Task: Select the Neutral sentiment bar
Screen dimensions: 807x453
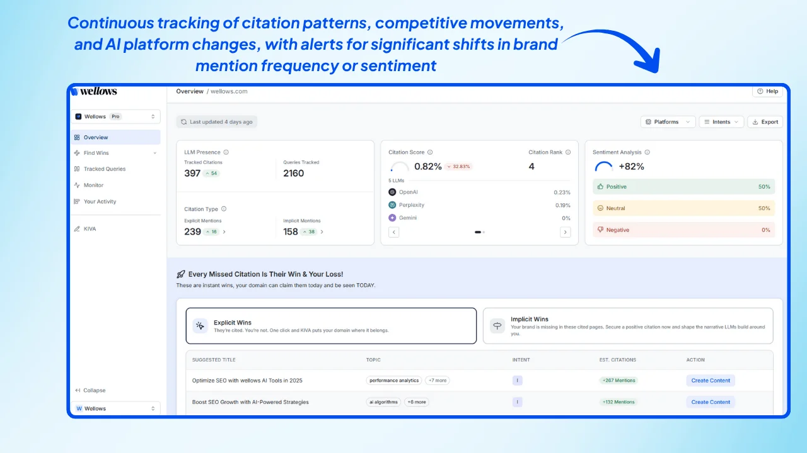Action: [x=684, y=208]
